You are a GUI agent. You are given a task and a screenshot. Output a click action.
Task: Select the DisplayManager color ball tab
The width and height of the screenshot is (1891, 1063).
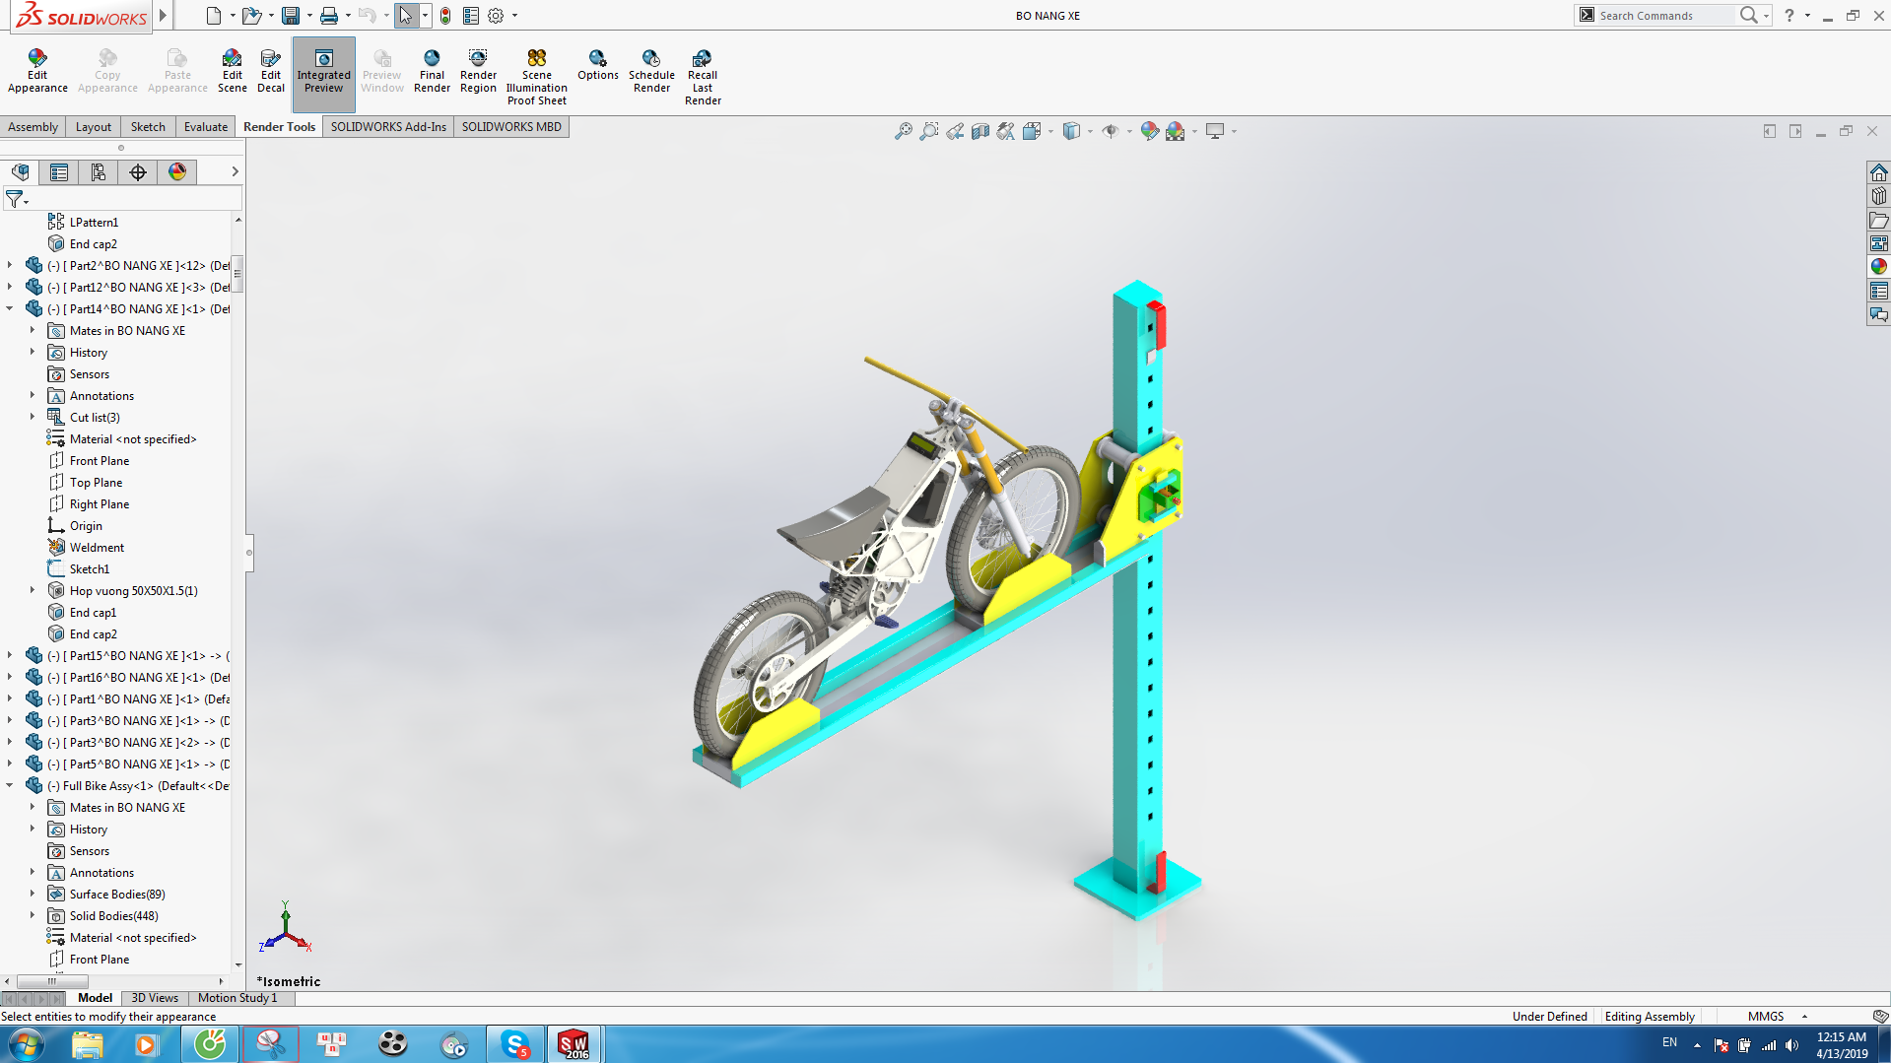coord(177,172)
